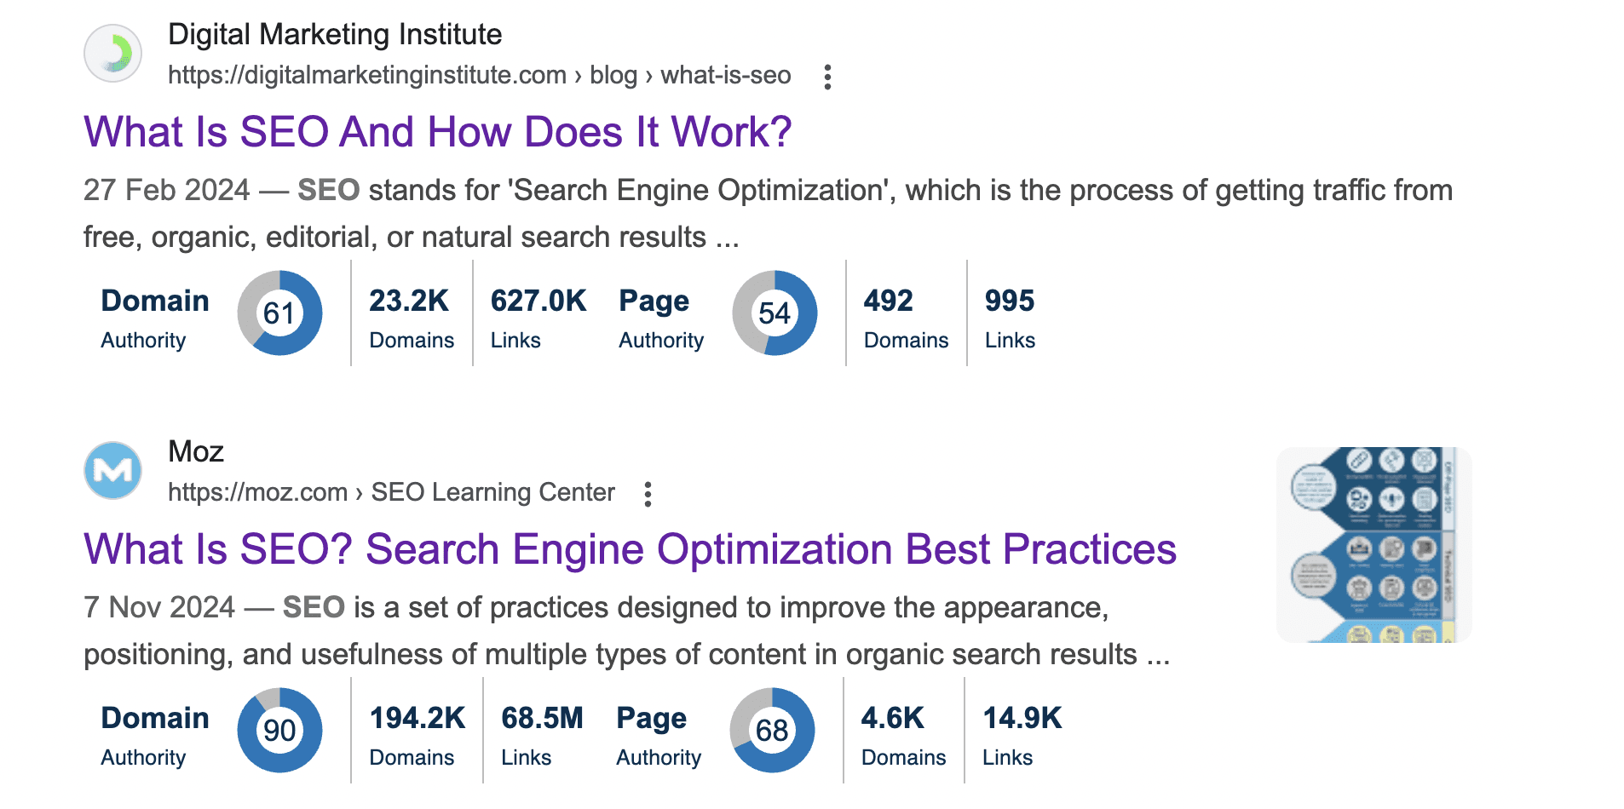Click the SEO Learning Center breadcrumb
The height and width of the screenshot is (809, 1624).
[x=492, y=492]
